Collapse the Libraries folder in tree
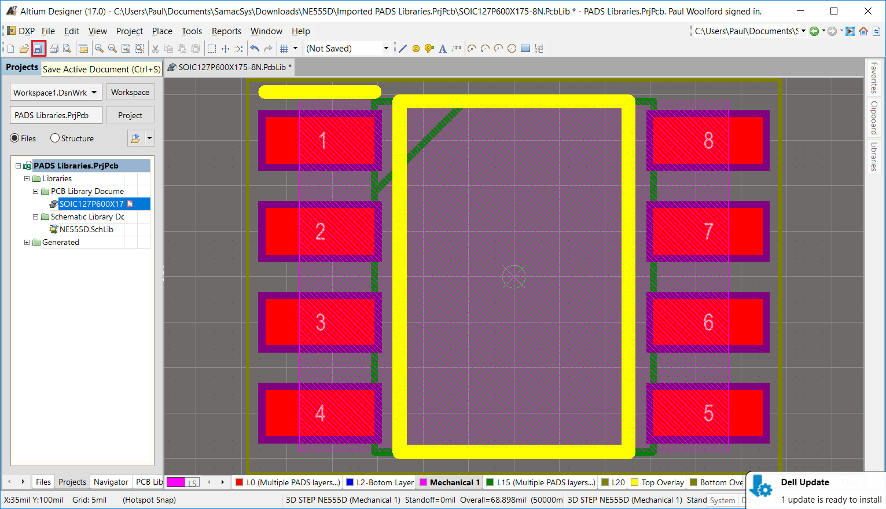Image resolution: width=886 pixels, height=509 pixels. tap(27, 178)
